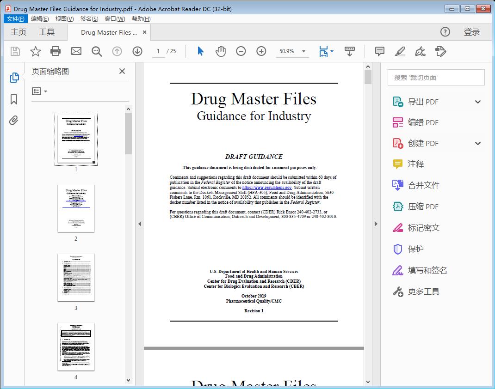
Task: Open the Attachments panel icon
Action: (x=13, y=120)
